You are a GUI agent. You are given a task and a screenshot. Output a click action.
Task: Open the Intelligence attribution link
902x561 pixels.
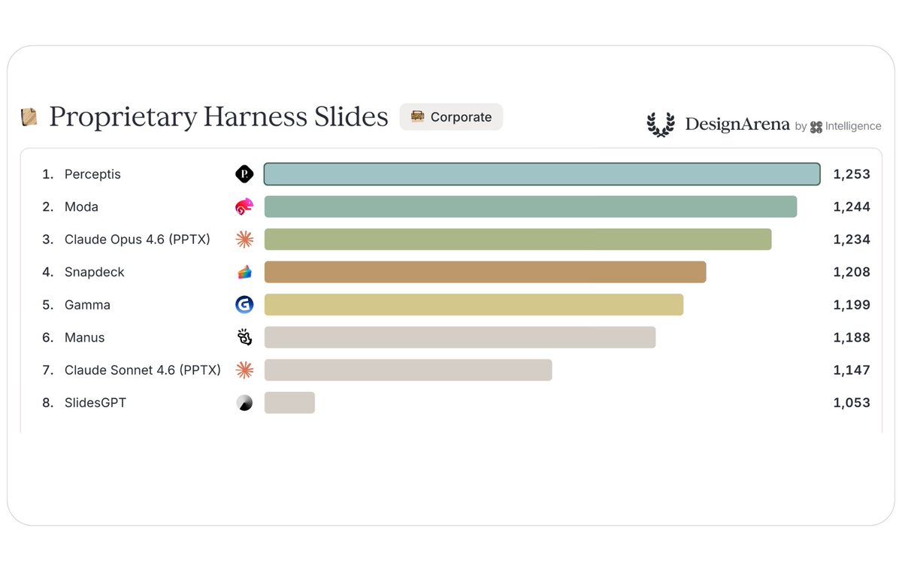846,126
